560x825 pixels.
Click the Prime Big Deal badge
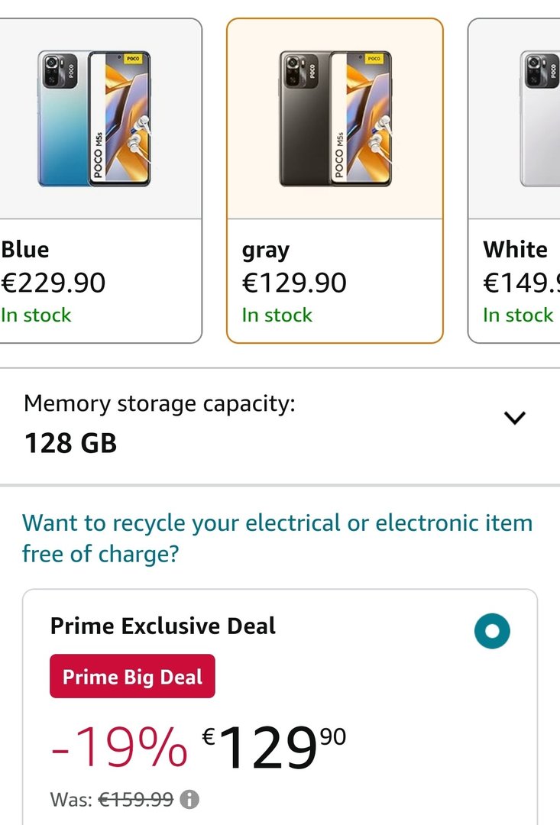(132, 677)
